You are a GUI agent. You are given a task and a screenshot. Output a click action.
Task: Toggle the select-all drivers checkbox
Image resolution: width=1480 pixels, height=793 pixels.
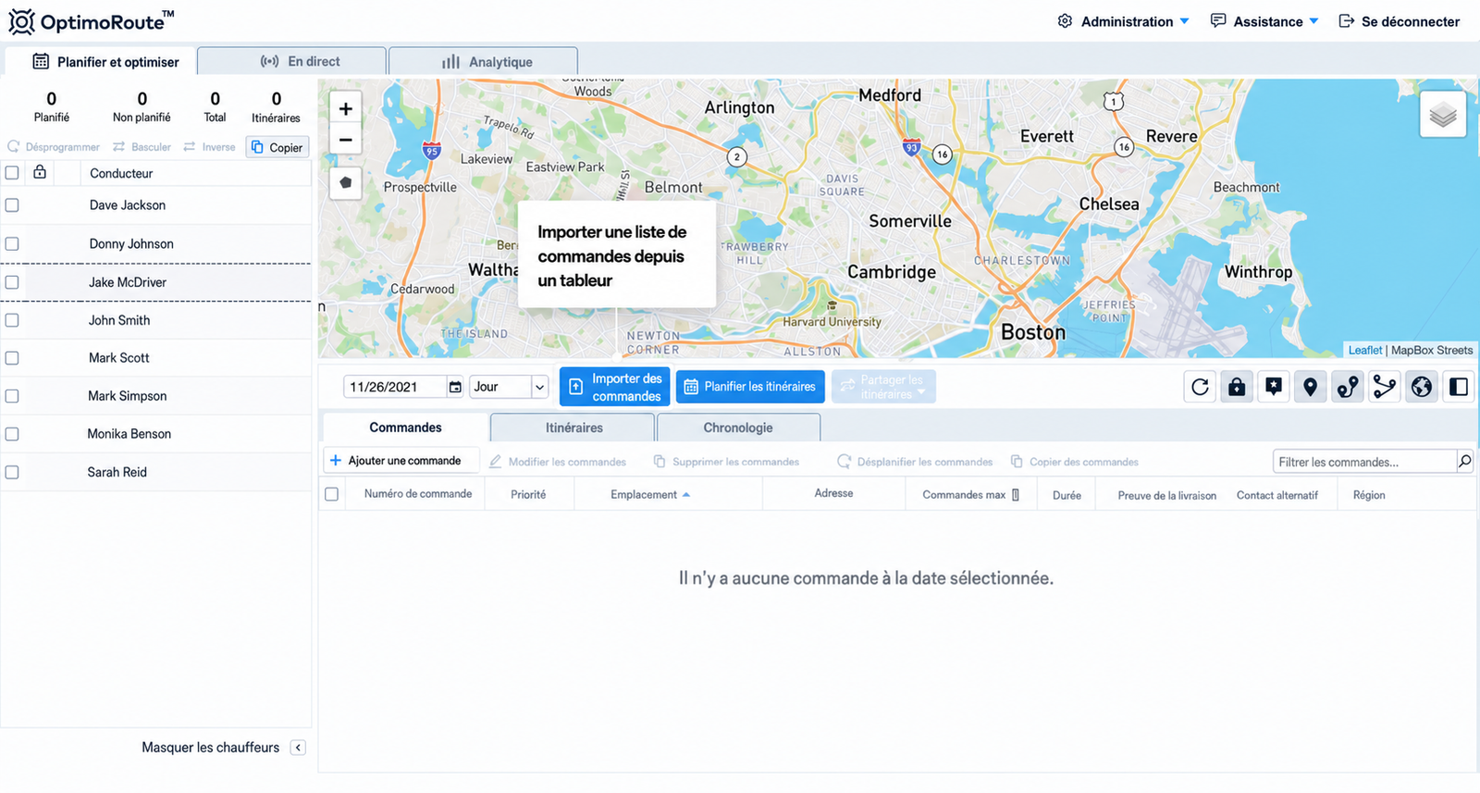click(x=12, y=173)
